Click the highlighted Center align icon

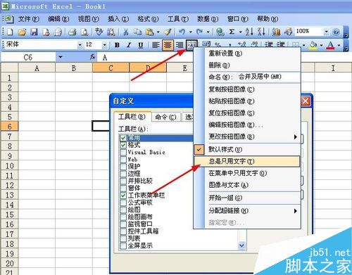[168, 45]
